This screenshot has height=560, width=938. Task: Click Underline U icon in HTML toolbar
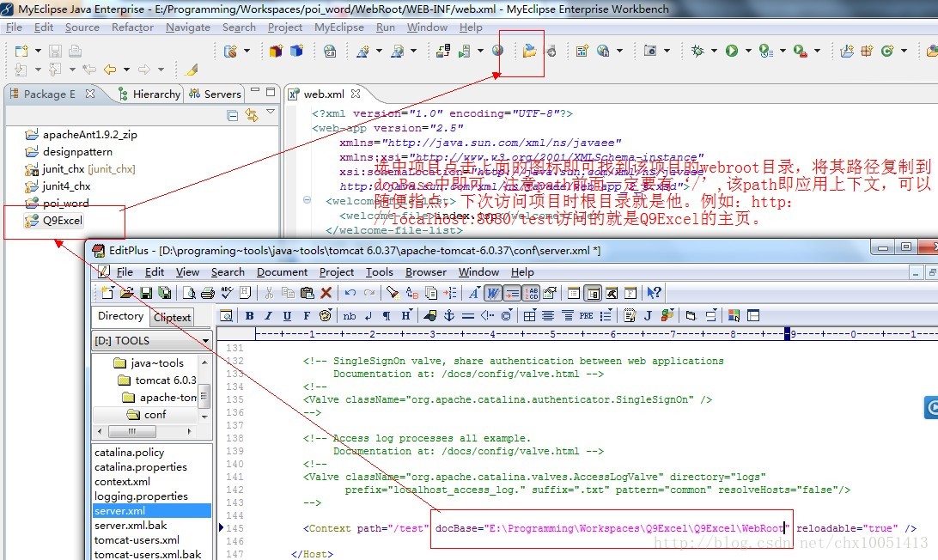287,316
